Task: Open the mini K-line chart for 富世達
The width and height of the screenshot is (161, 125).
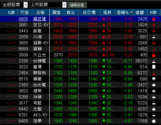Action: [11, 19]
